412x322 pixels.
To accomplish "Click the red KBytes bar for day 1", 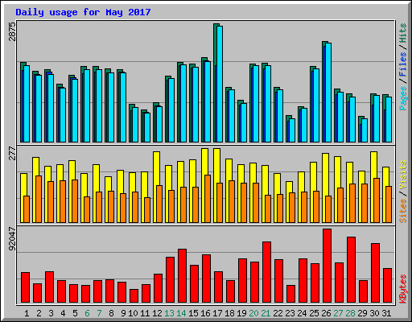I will [x=25, y=287].
